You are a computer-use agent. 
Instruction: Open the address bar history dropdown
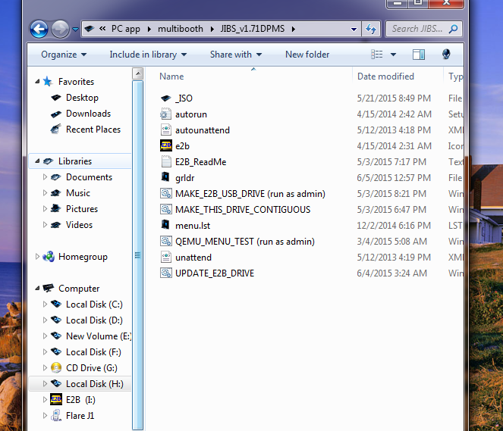pyautogui.click(x=354, y=30)
